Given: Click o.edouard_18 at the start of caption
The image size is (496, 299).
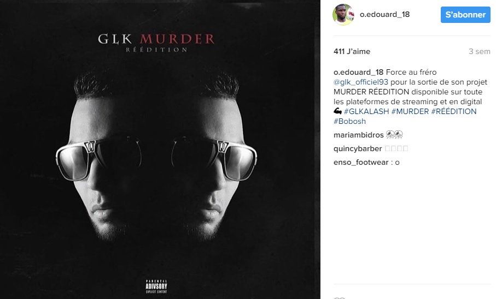Looking at the screenshot, I should (x=358, y=73).
